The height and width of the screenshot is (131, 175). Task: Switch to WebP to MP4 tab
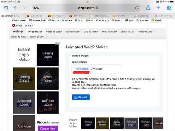point(37,37)
